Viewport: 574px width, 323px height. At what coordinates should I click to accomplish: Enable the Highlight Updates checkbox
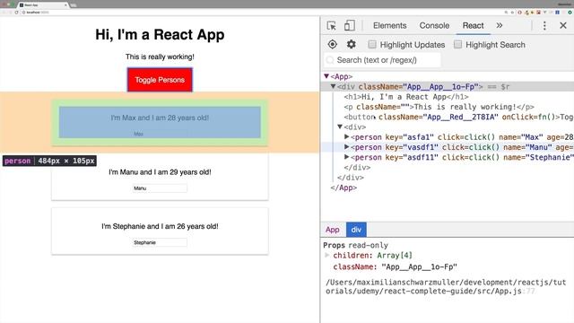(372, 44)
